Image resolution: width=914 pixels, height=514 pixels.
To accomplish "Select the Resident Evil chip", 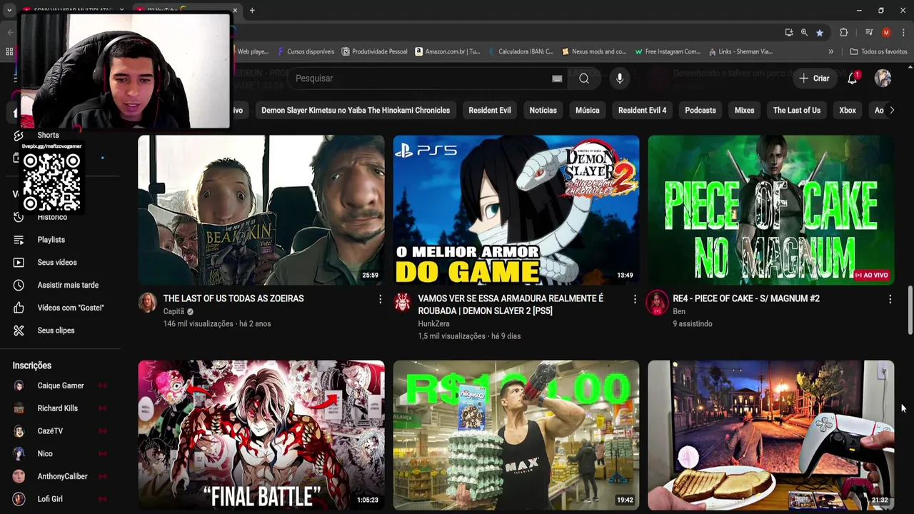I will click(x=490, y=110).
